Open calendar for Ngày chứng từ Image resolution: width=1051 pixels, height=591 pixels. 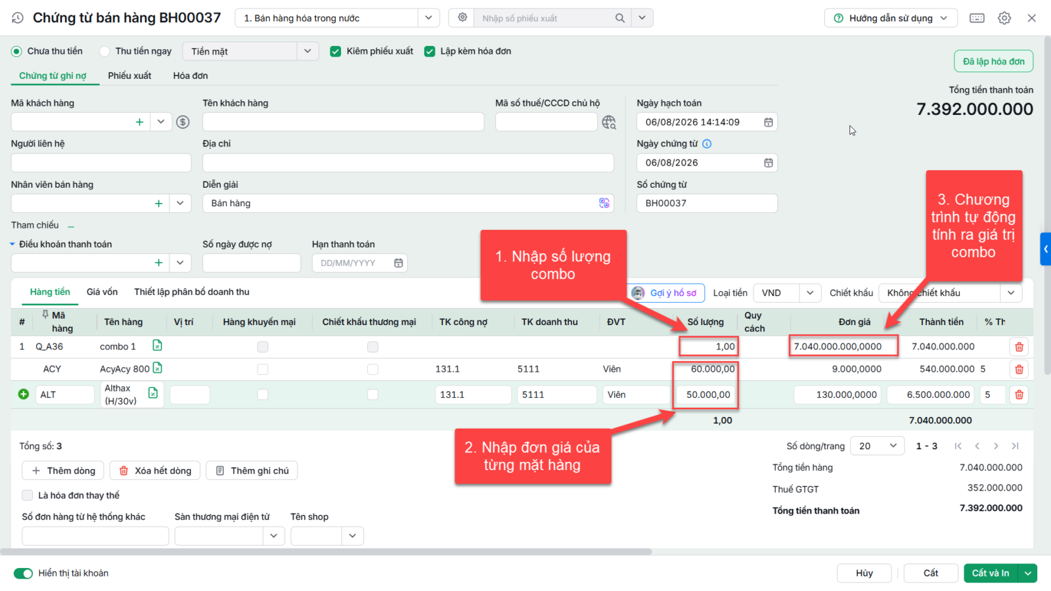pyautogui.click(x=768, y=163)
